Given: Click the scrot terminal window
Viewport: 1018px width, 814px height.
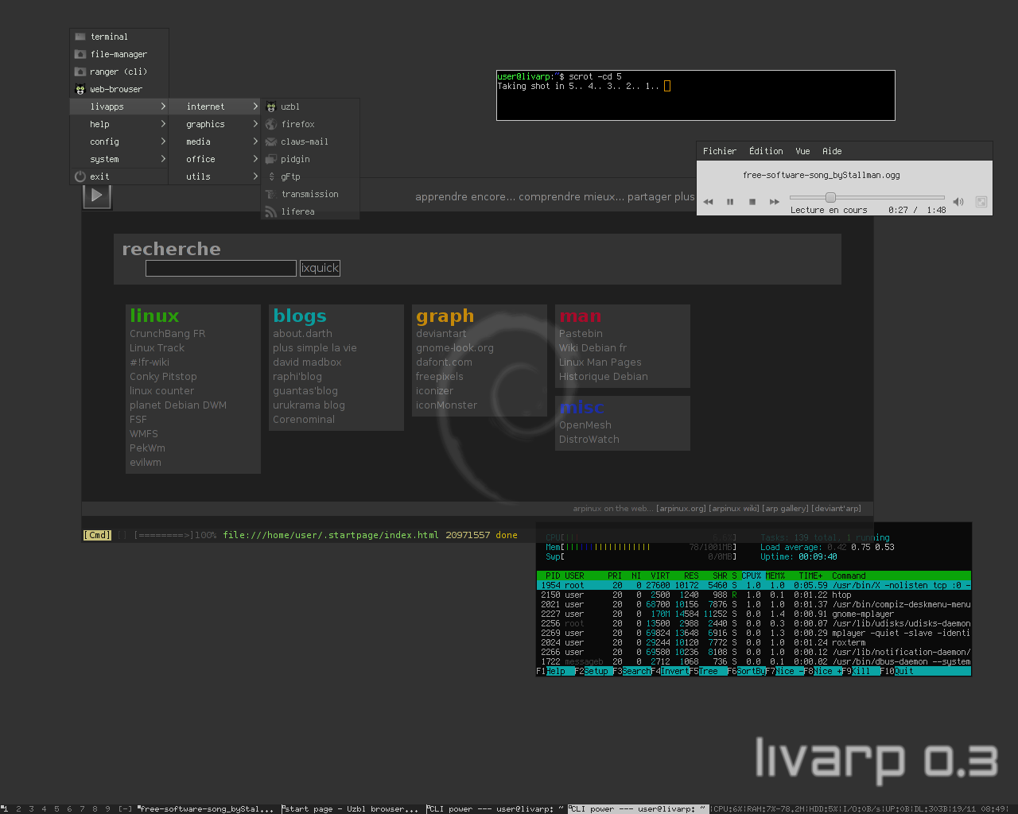Looking at the screenshot, I should tap(696, 95).
